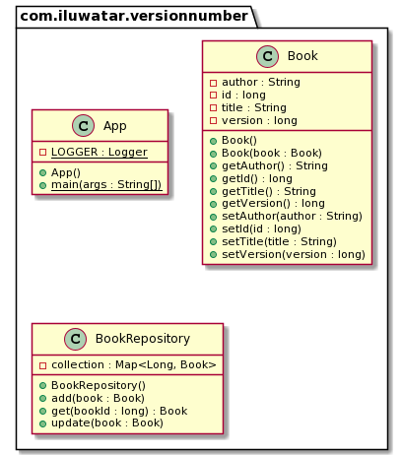Click the setTitle(title : String) method
The height and width of the screenshot is (455, 403).
279,242
